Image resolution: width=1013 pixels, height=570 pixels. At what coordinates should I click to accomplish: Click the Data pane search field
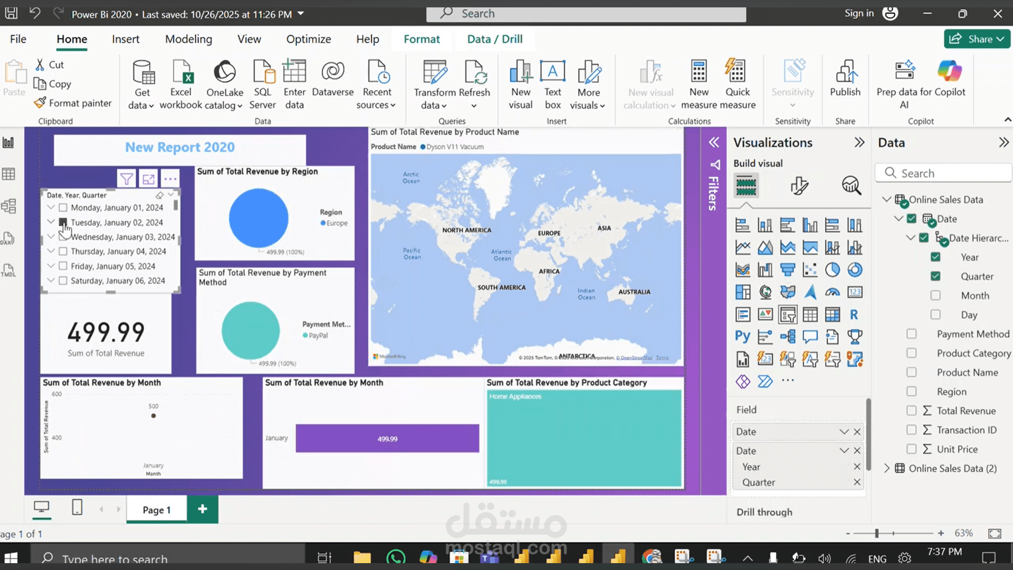(x=943, y=173)
